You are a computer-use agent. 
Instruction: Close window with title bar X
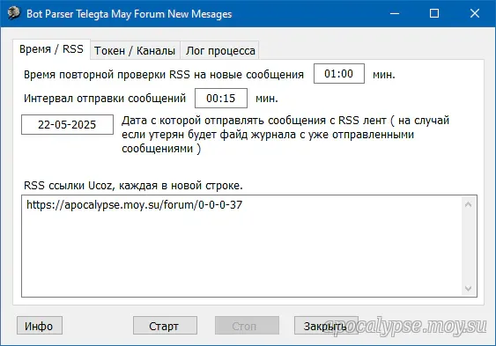475,13
